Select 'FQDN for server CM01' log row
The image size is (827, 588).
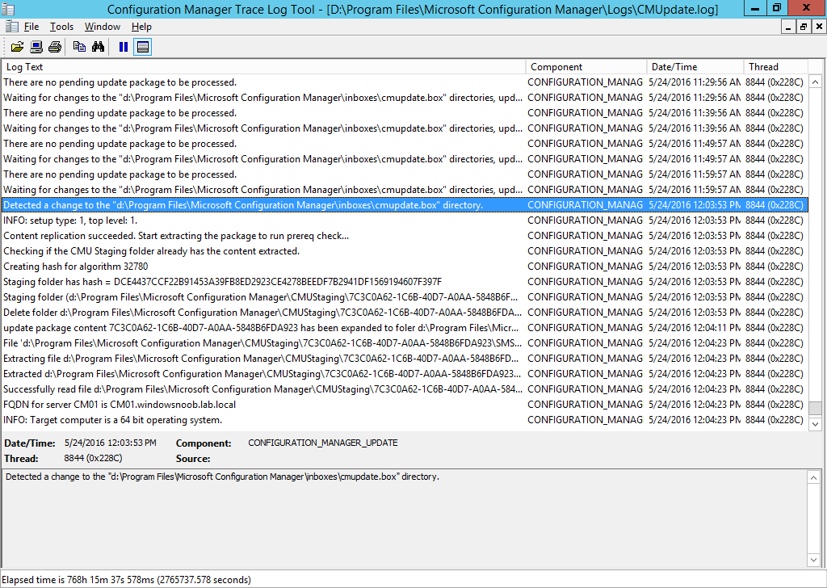[405, 405]
